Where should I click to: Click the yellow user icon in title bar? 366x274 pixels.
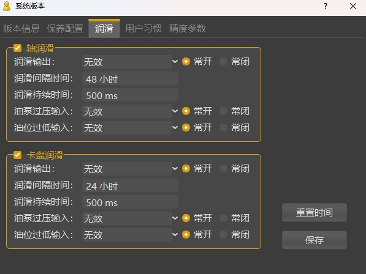[x=7, y=6]
